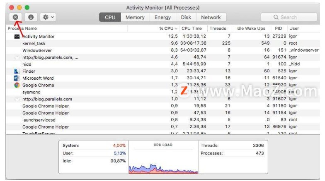Open the gear action dropdown menu

[48, 17]
